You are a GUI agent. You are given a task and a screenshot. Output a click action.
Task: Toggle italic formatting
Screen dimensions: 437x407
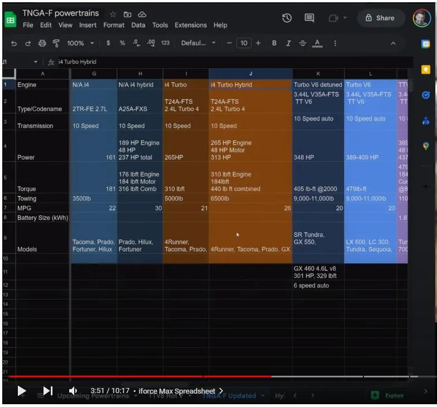click(288, 43)
